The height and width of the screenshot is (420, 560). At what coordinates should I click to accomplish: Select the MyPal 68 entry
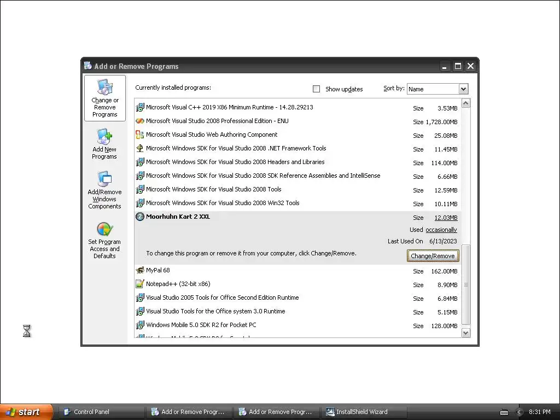click(298, 271)
